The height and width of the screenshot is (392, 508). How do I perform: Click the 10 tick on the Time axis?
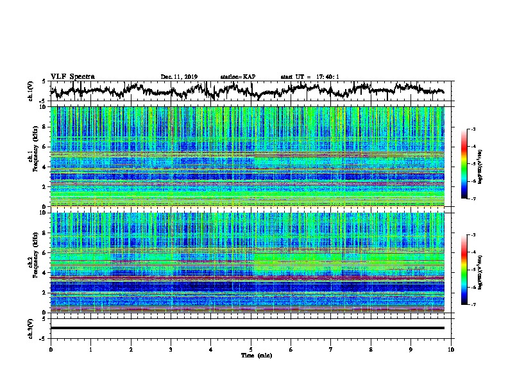[451, 349]
